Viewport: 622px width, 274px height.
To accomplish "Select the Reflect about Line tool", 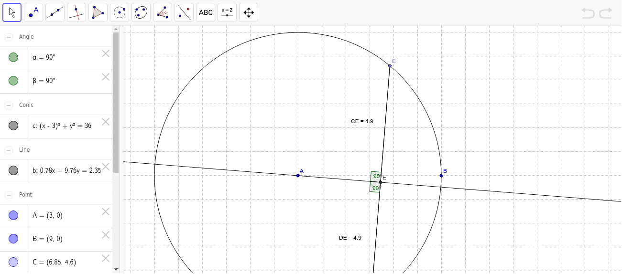I will click(184, 12).
